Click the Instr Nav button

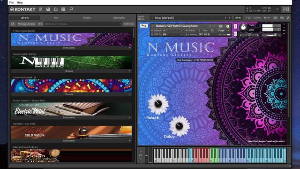(x=129, y=24)
